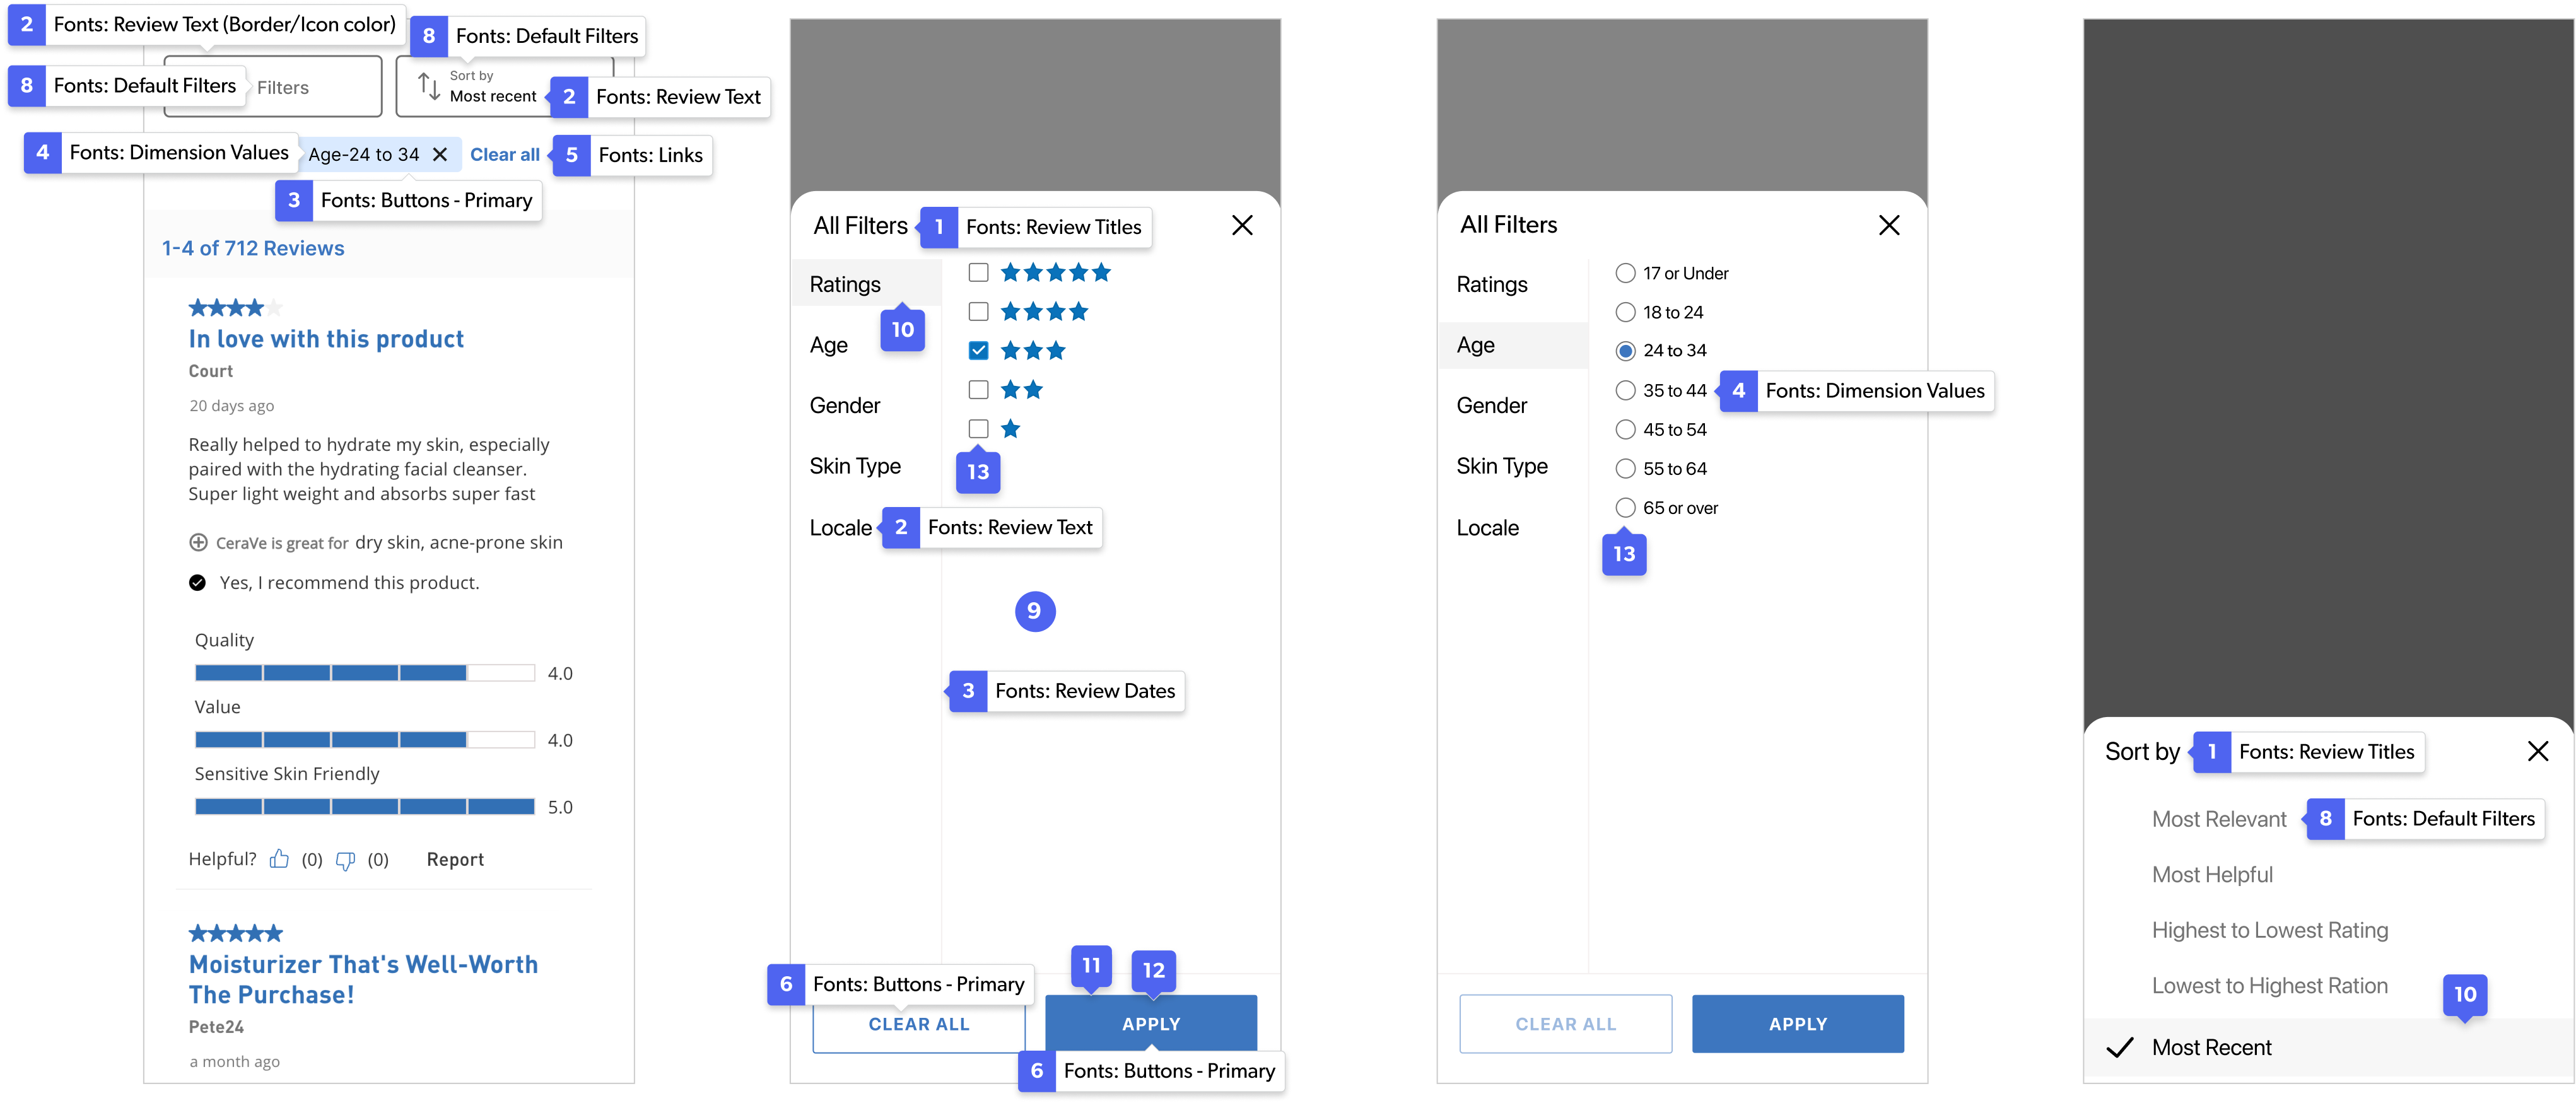Check the five-star rating checkbox

[x=978, y=272]
